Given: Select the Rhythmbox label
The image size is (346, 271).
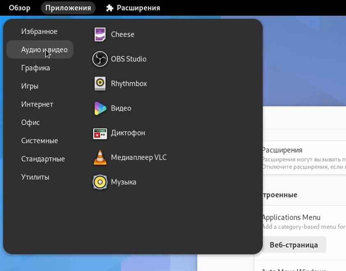Looking at the screenshot, I should pyautogui.click(x=129, y=84).
